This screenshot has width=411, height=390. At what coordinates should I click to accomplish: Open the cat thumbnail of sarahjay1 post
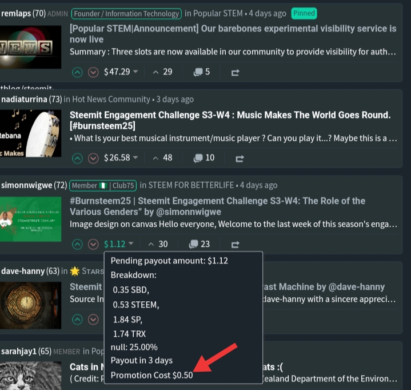(30, 376)
